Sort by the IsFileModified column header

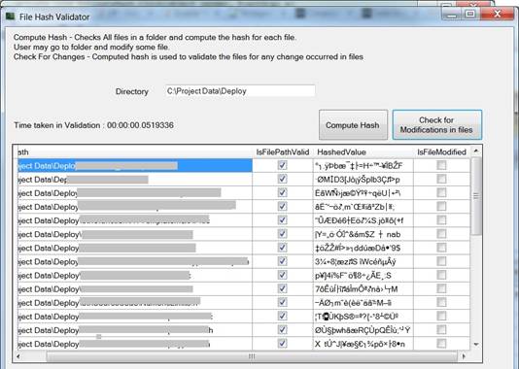click(x=441, y=152)
